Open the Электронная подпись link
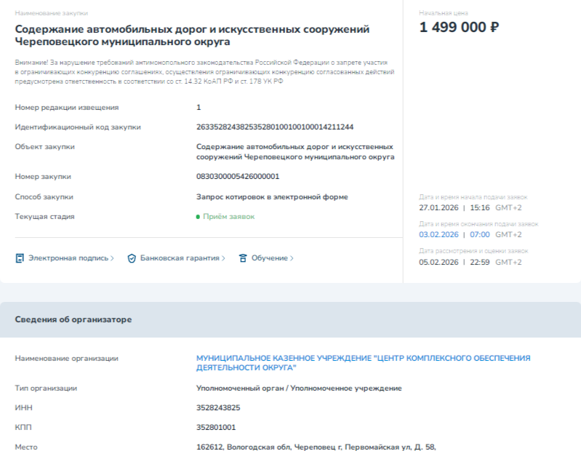This screenshot has width=581, height=451. point(68,258)
